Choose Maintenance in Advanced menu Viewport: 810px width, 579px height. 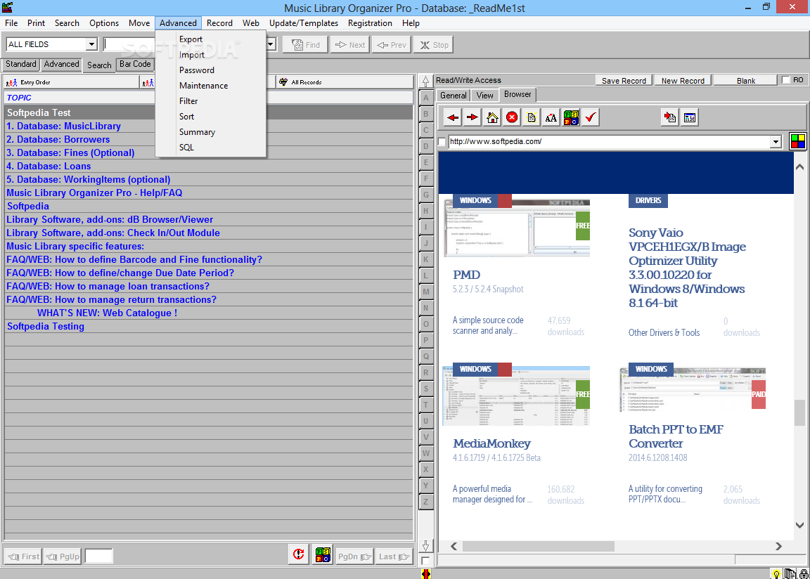(x=211, y=86)
